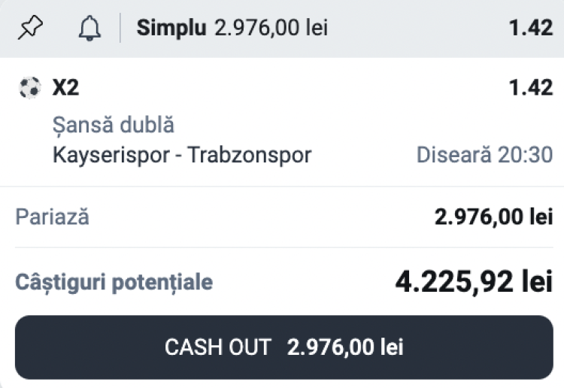Click the cash out amount on the button
The height and width of the screenshot is (388, 564).
(345, 347)
